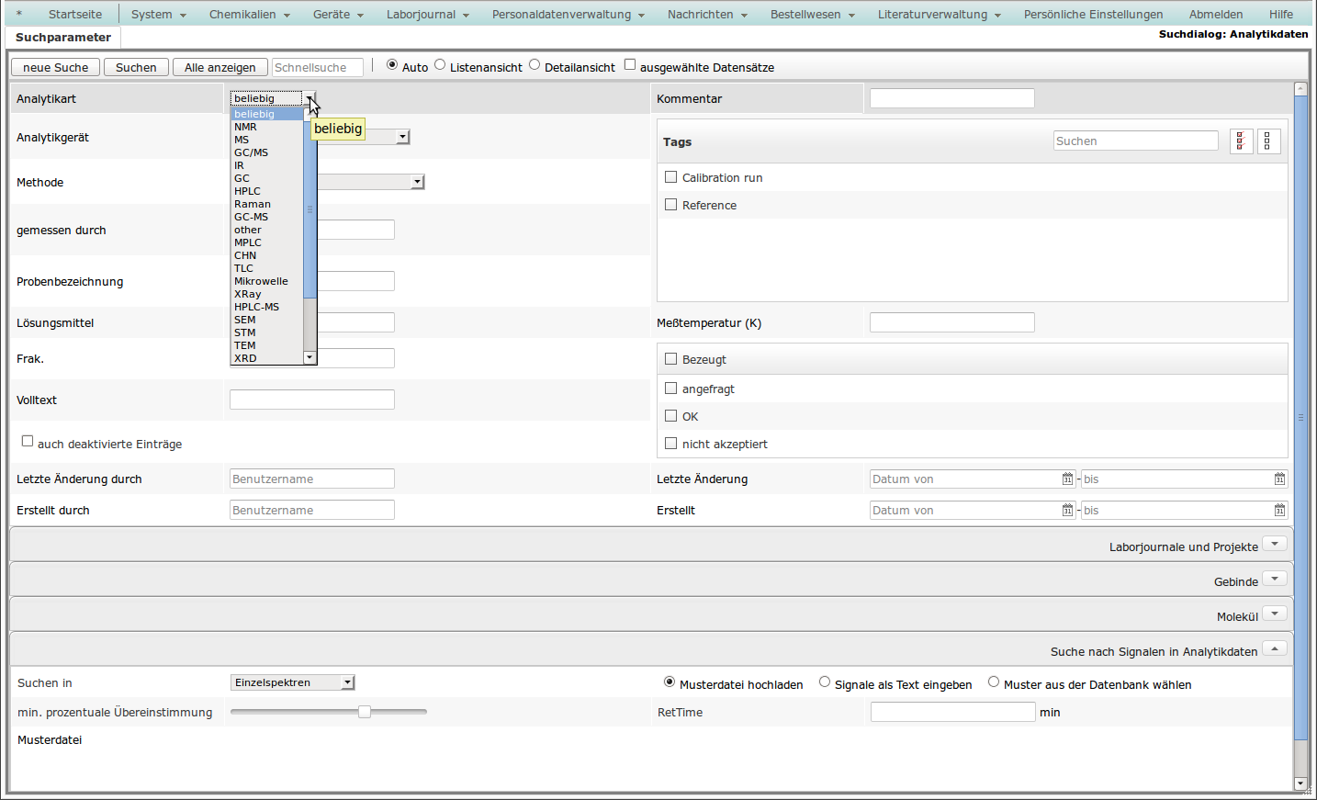Click the deselect-all tags icon
Screen dimensions: 1317x800
click(1268, 141)
